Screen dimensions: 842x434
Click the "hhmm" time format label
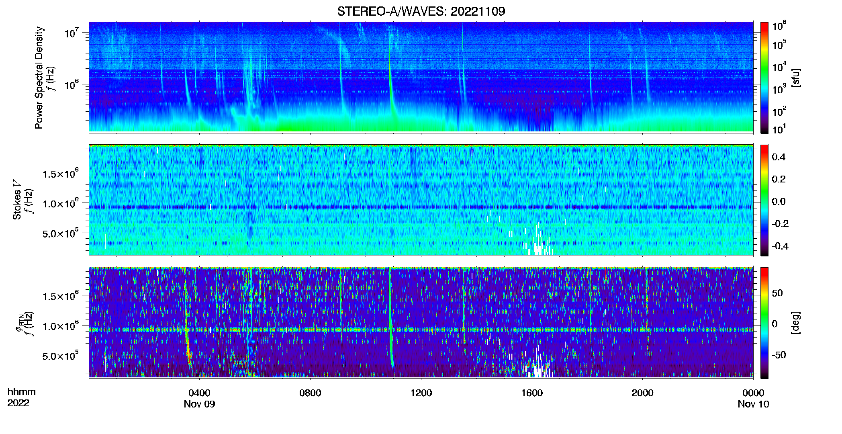[x=22, y=392]
